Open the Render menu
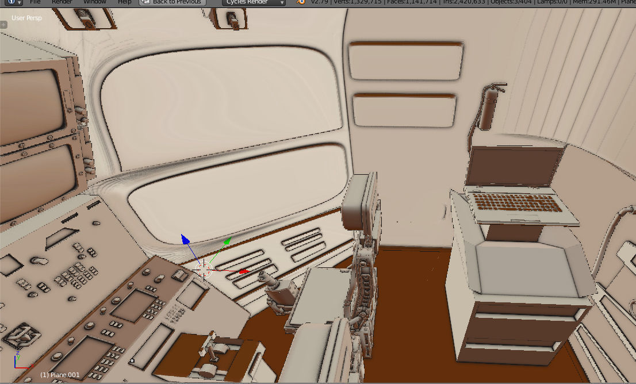 [62, 2]
